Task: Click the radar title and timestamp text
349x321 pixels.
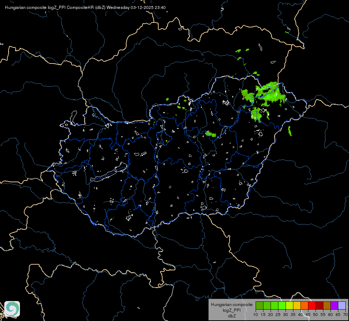Action: pyautogui.click(x=85, y=7)
